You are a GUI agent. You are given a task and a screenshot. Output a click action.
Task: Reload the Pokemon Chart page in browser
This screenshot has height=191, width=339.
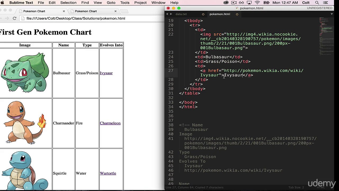tap(15, 18)
